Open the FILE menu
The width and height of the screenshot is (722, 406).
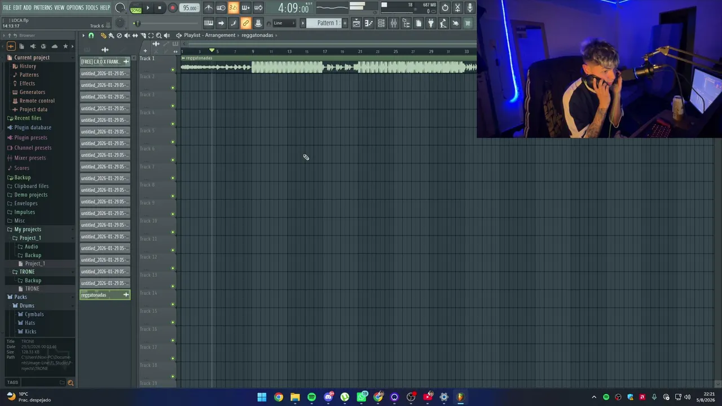tap(7, 8)
